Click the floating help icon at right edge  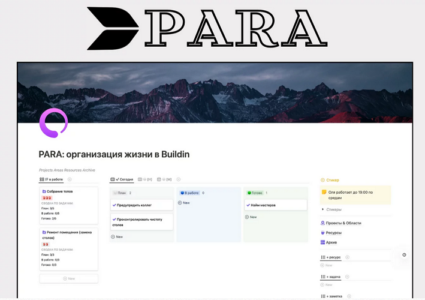405,255
